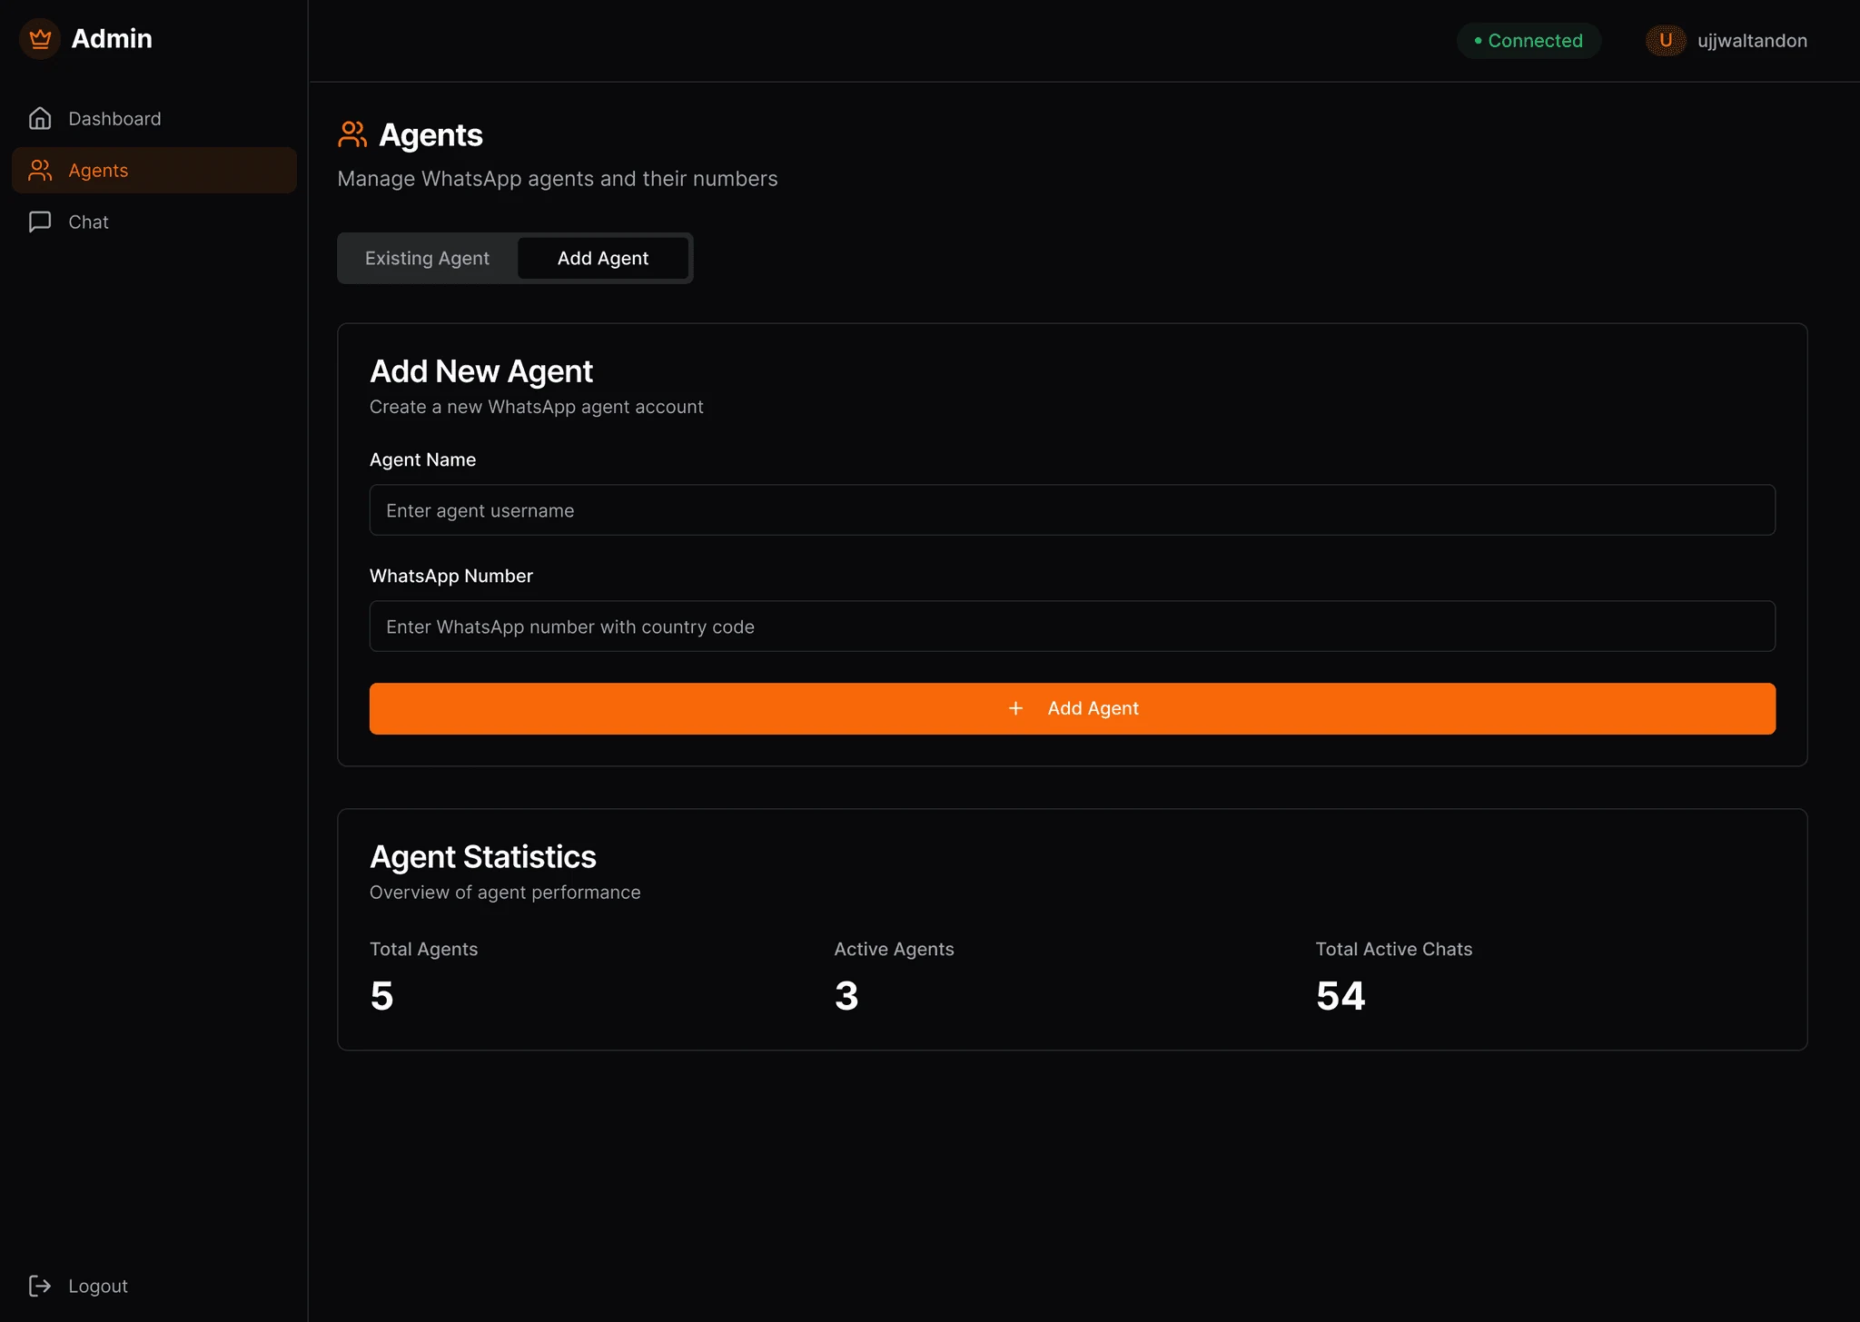The height and width of the screenshot is (1322, 1860).
Task: Click the plus icon on Add Agent button
Action: click(1015, 708)
